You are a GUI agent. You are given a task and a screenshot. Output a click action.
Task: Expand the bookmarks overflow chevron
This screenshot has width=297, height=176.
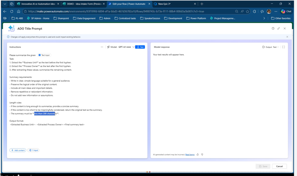click(x=264, y=18)
